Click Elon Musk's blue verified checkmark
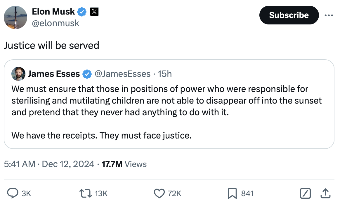Screen dimensions: 340x206 pyautogui.click(x=82, y=12)
